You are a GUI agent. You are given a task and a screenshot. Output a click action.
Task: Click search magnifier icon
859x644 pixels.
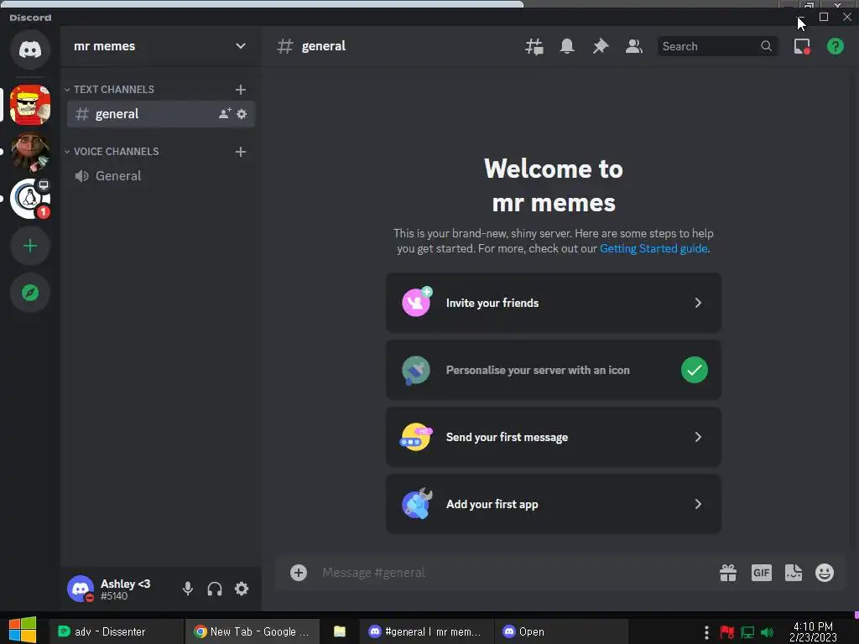pos(767,47)
